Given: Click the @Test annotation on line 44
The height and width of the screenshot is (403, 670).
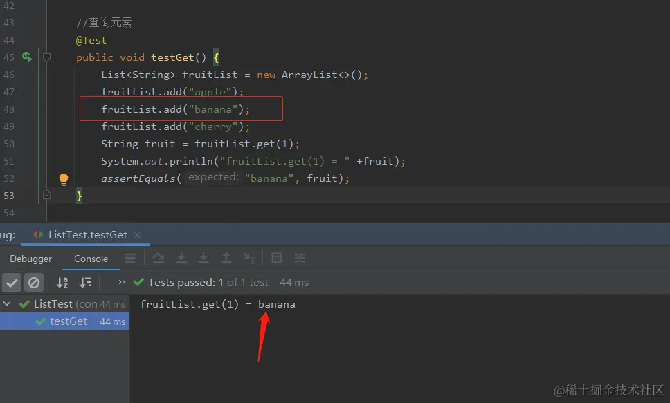Looking at the screenshot, I should coord(91,40).
